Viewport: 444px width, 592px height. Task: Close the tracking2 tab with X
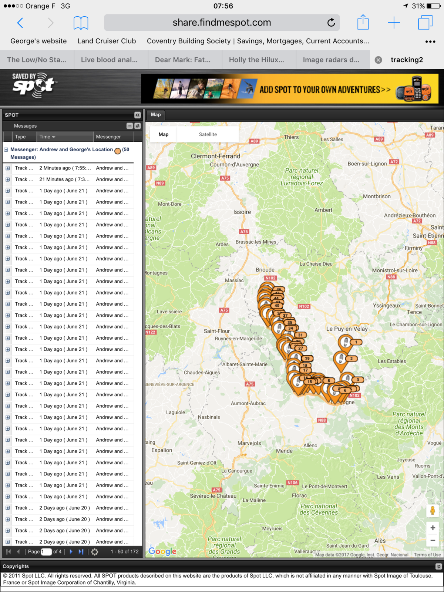(x=378, y=60)
